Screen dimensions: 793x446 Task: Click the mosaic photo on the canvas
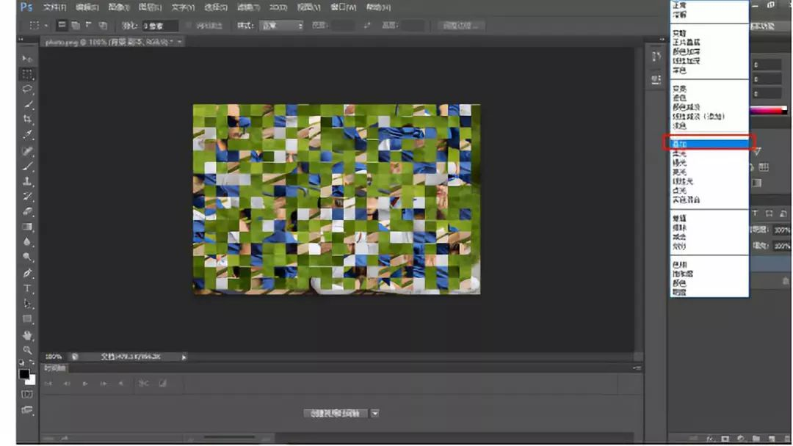click(337, 199)
